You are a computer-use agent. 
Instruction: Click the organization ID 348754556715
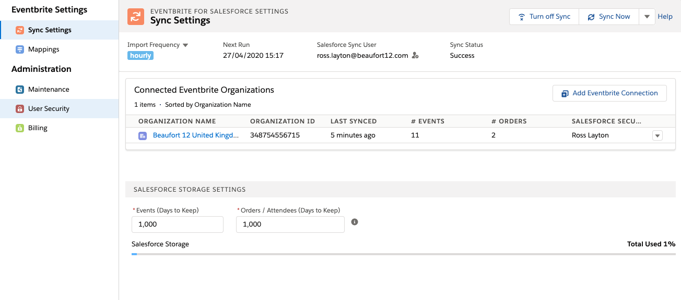pyautogui.click(x=275, y=135)
